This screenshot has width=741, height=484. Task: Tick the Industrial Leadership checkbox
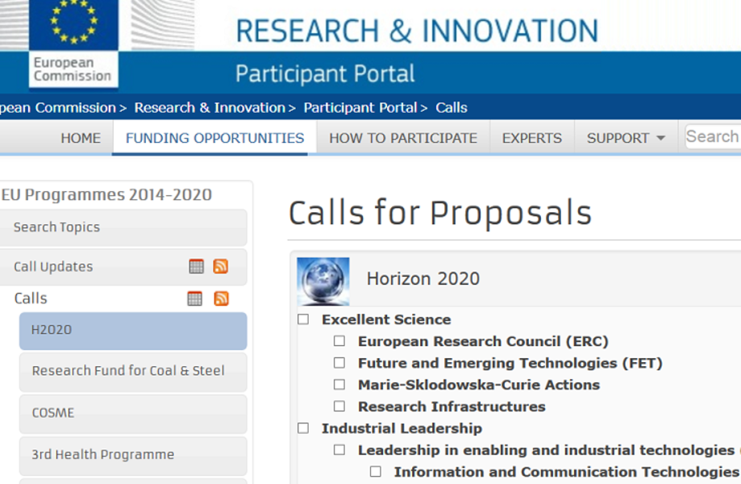[x=303, y=428]
